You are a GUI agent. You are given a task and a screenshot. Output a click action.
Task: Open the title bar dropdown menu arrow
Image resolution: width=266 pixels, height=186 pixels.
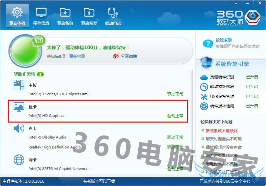tap(236, 3)
